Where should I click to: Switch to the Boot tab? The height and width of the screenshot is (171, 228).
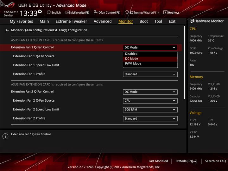tap(144, 22)
